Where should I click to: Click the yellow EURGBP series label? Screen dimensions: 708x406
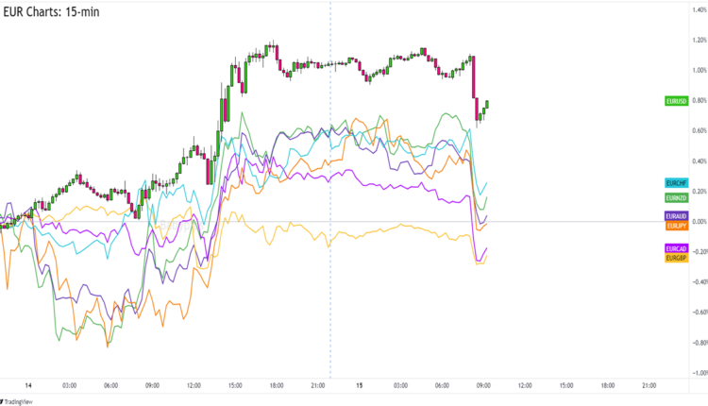pyautogui.click(x=676, y=258)
